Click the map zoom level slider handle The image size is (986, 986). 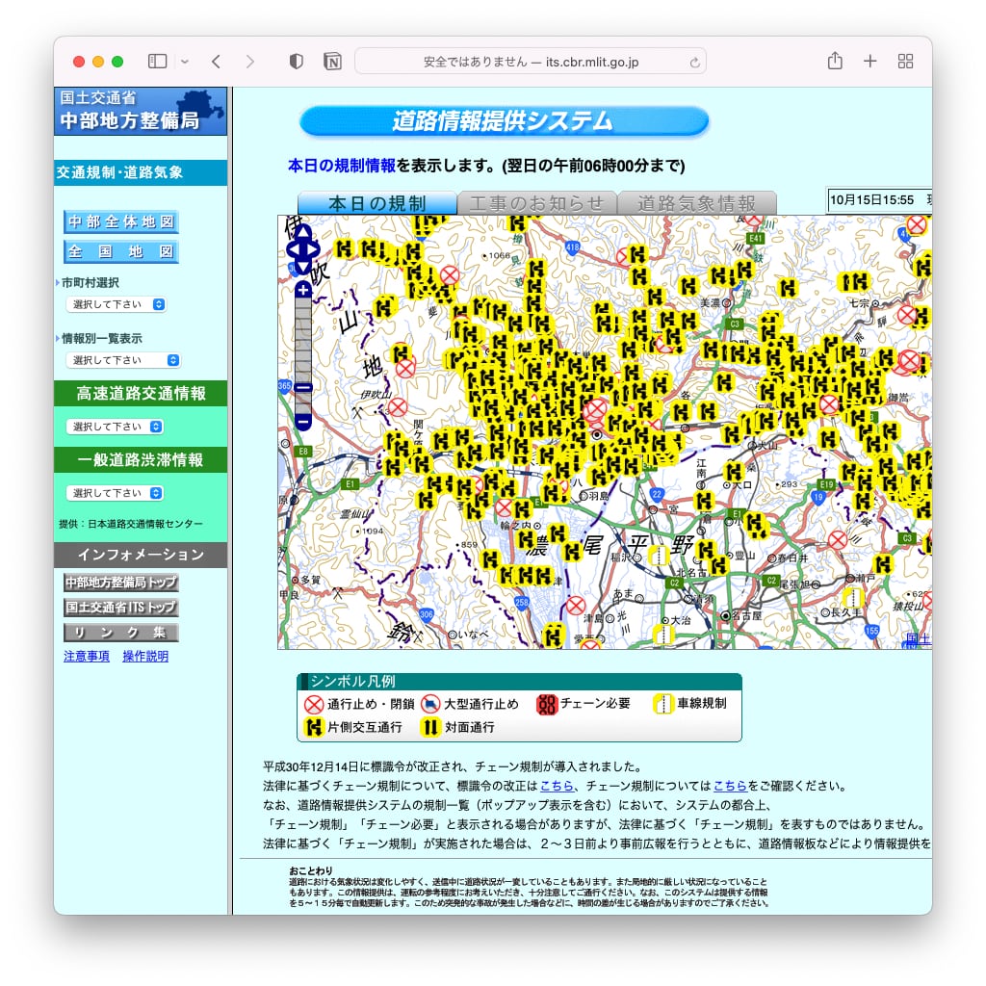pos(303,388)
